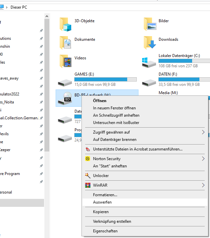Open the Dokumente folder icon
This screenshot has width=210, height=238.
(65, 43)
